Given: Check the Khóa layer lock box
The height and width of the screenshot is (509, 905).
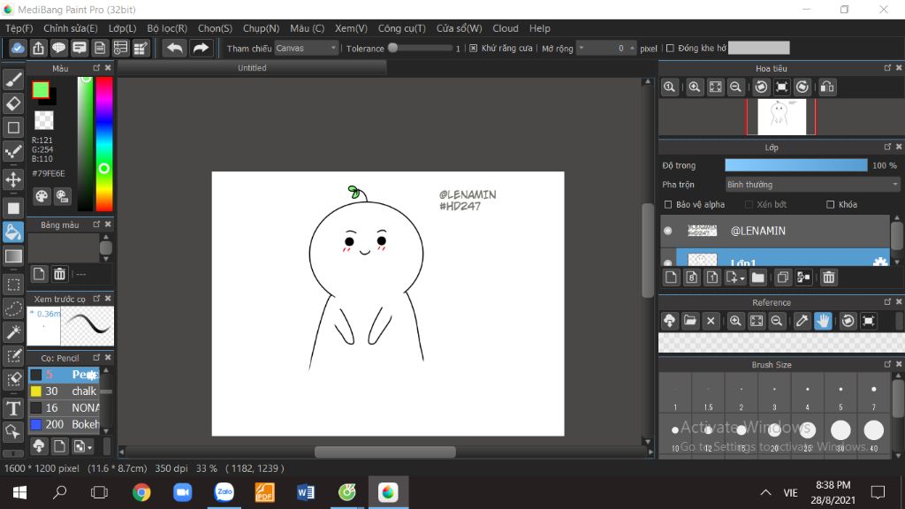Looking at the screenshot, I should click(x=830, y=204).
